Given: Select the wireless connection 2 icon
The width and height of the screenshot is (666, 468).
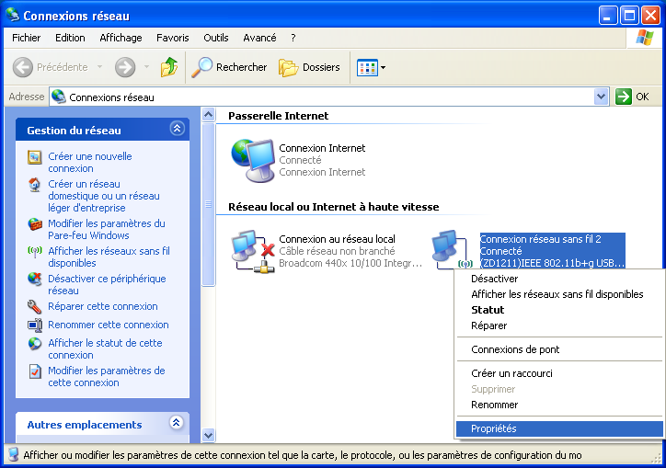Looking at the screenshot, I should tap(453, 251).
